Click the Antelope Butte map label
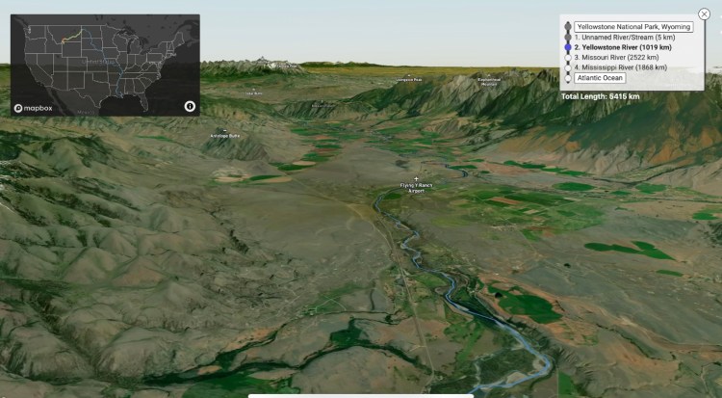Image resolution: width=722 pixels, height=398 pixels. point(224,134)
